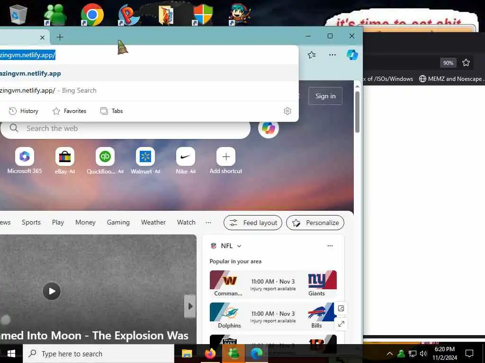Open the Nike shortcut tile
Viewport: 485px width, 363px height.
[x=186, y=161]
